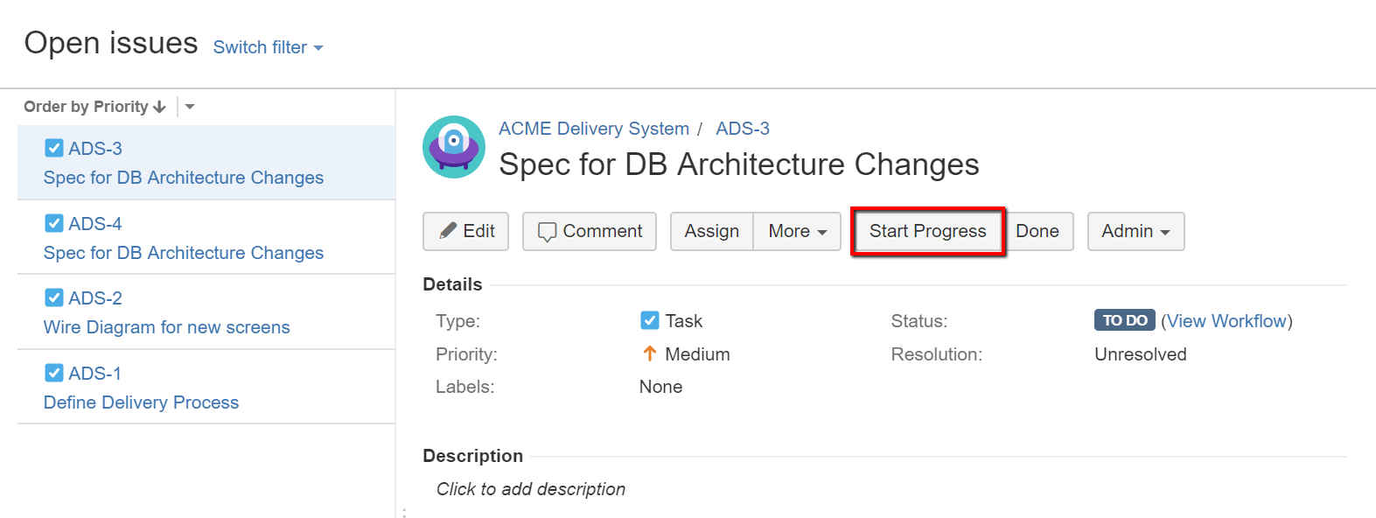This screenshot has height=518, width=1376.
Task: Open Define Delivery Process issue
Action: (142, 402)
